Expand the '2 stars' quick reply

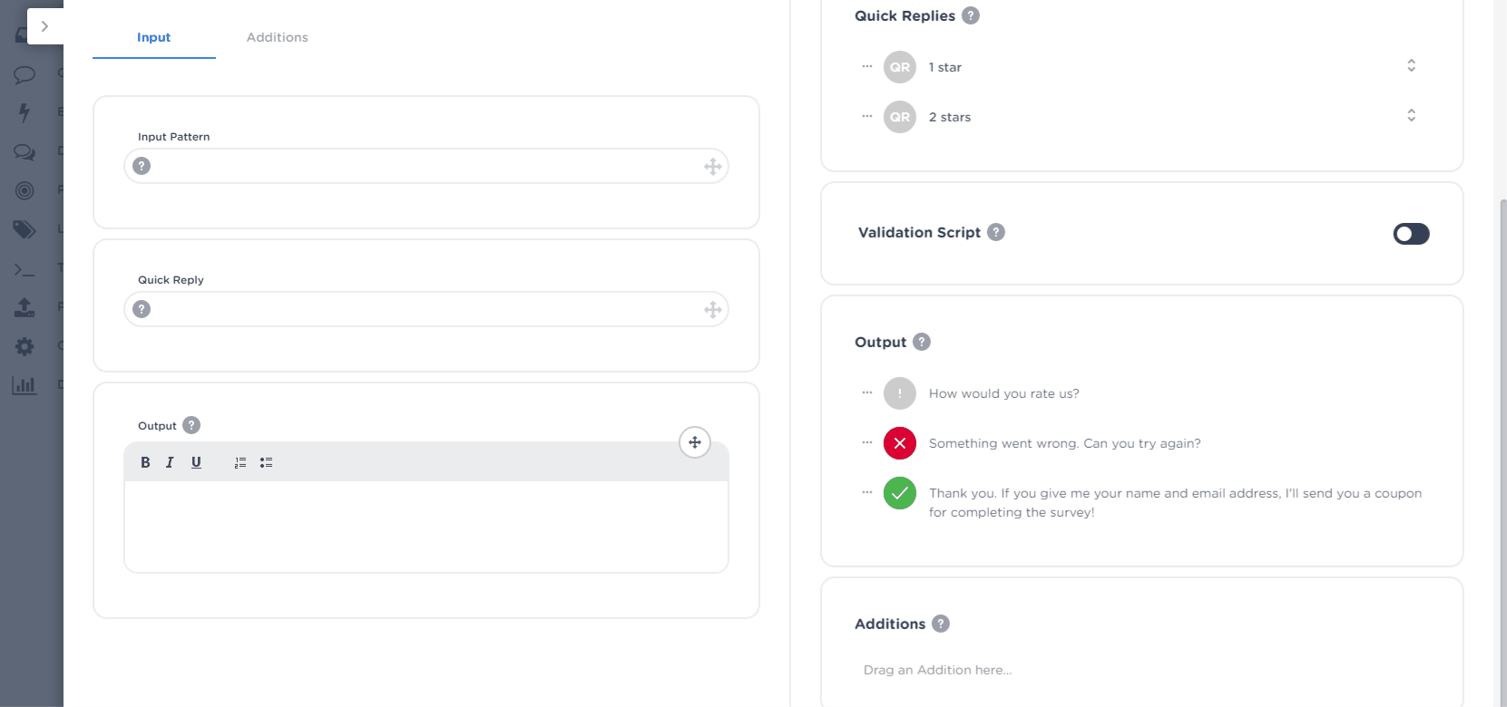pos(1411,116)
